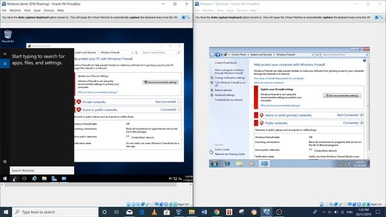Screen dimensions: 386x217
Task: Focus Search Control Panel field in Windows 7
Action: click(x=345, y=55)
